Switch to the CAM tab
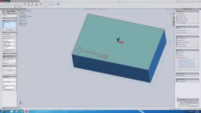The width and height of the screenshot is (201, 113). pyautogui.click(x=29, y=9)
